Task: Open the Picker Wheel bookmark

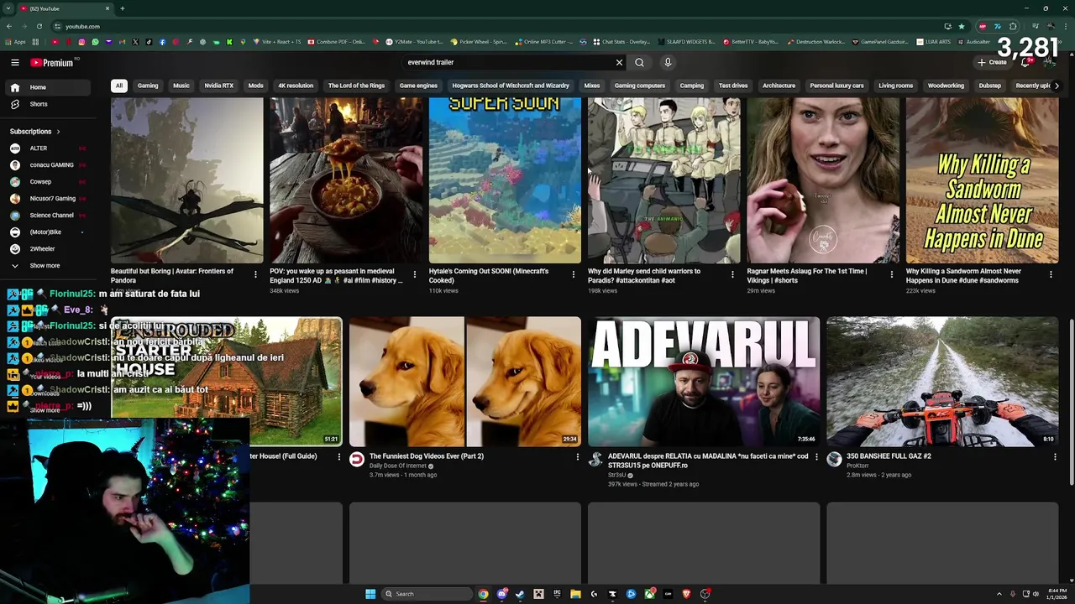Action: pos(479,42)
